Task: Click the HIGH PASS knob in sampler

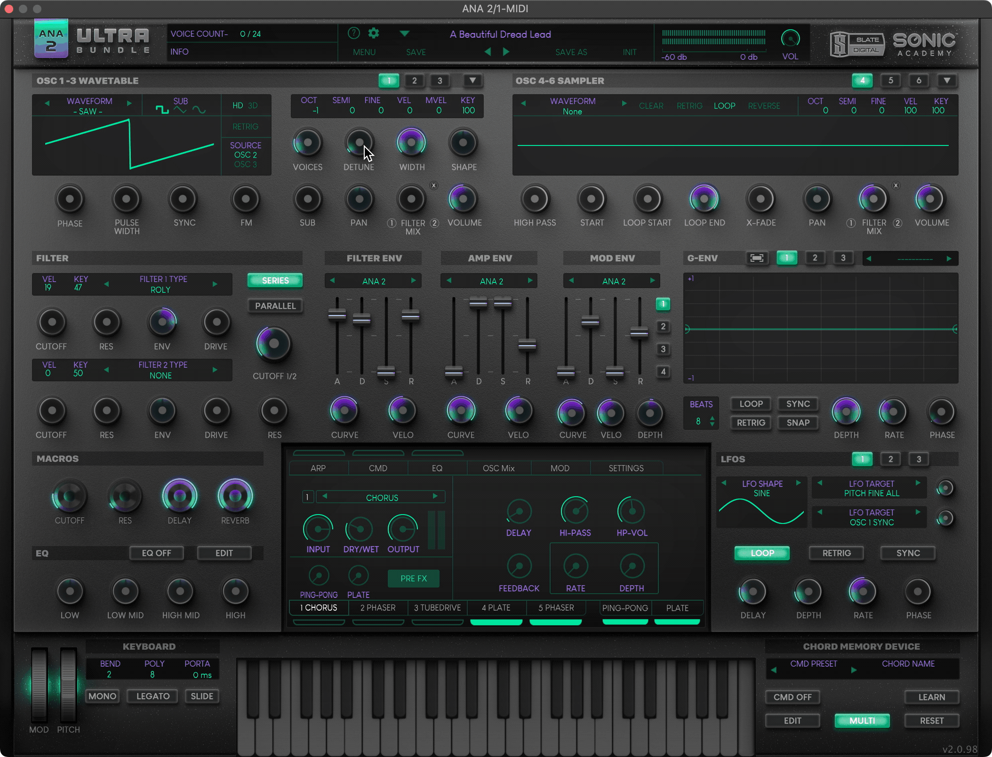Action: tap(535, 199)
